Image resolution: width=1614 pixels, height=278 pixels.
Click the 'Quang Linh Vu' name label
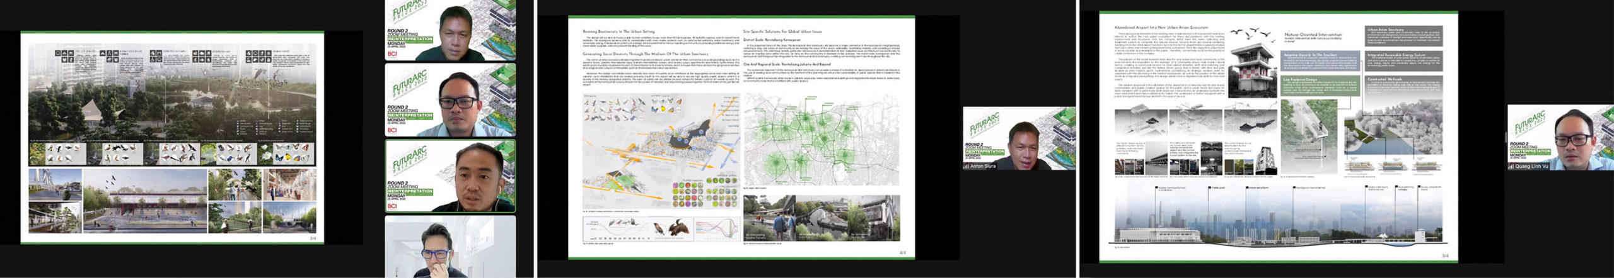point(1532,167)
